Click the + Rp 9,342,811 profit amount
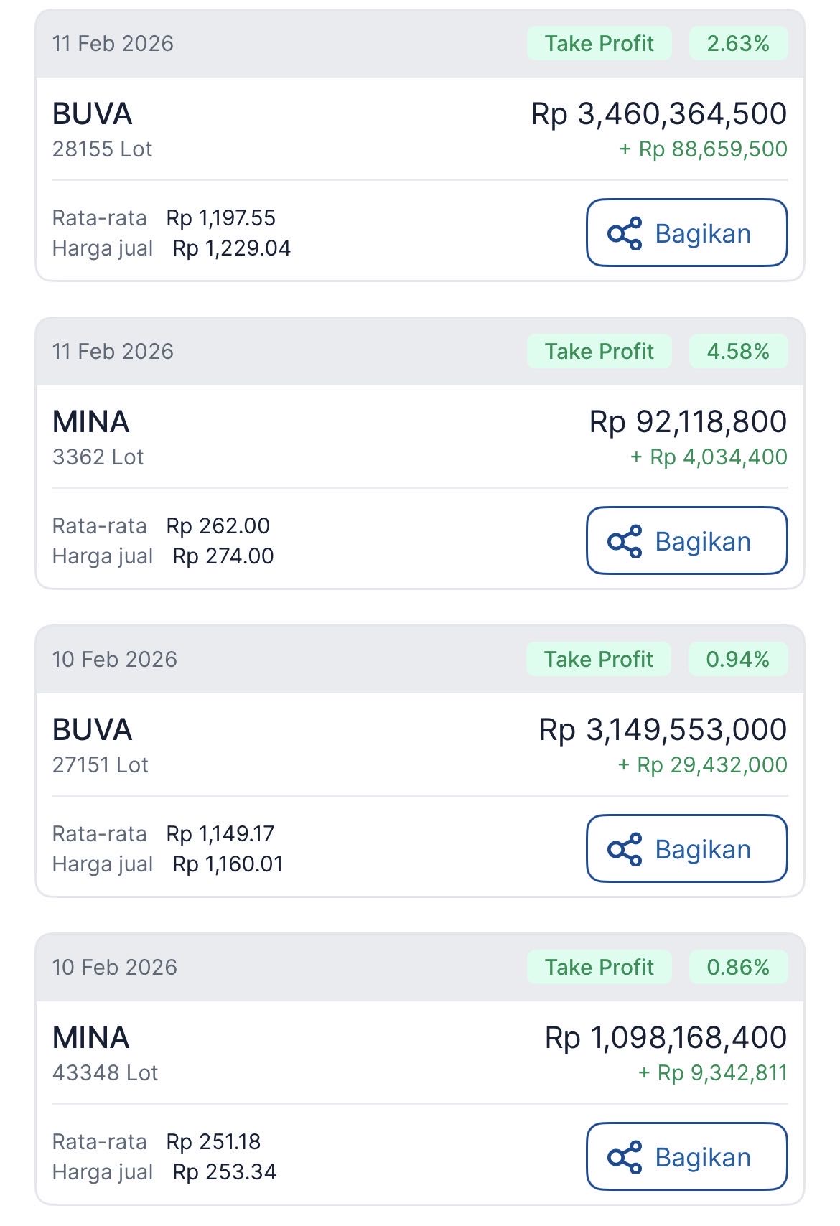This screenshot has width=840, height=1226. click(x=712, y=1073)
